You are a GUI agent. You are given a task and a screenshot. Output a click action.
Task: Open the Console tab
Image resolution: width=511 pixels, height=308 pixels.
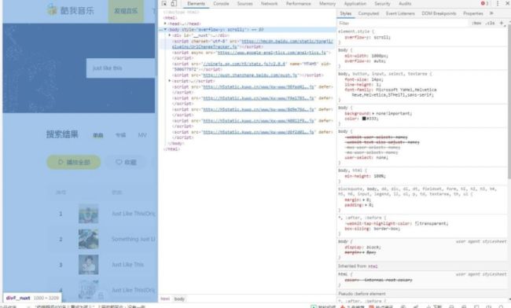pyautogui.click(x=221, y=4)
